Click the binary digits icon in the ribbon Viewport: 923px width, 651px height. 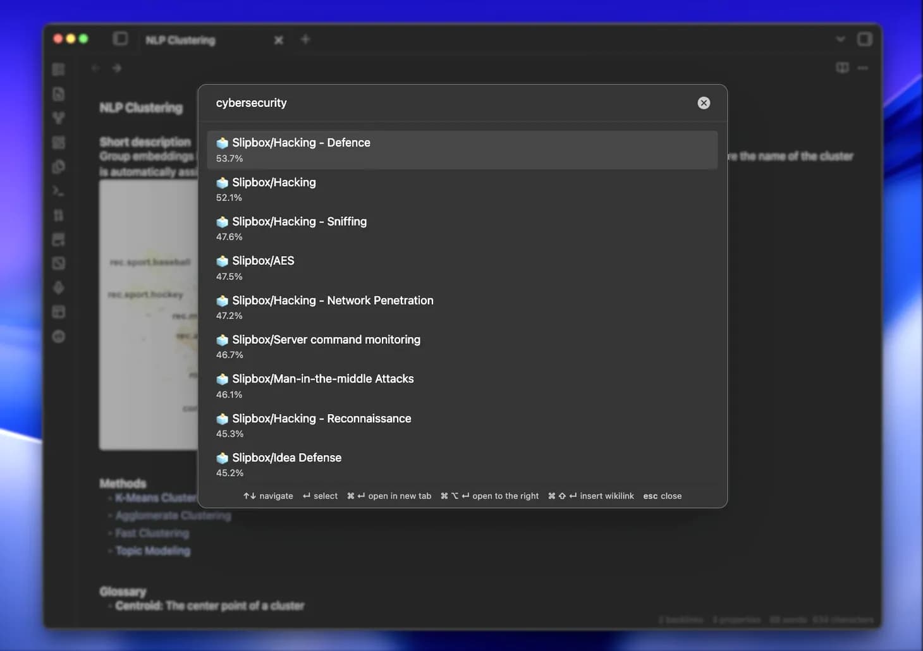(58, 216)
